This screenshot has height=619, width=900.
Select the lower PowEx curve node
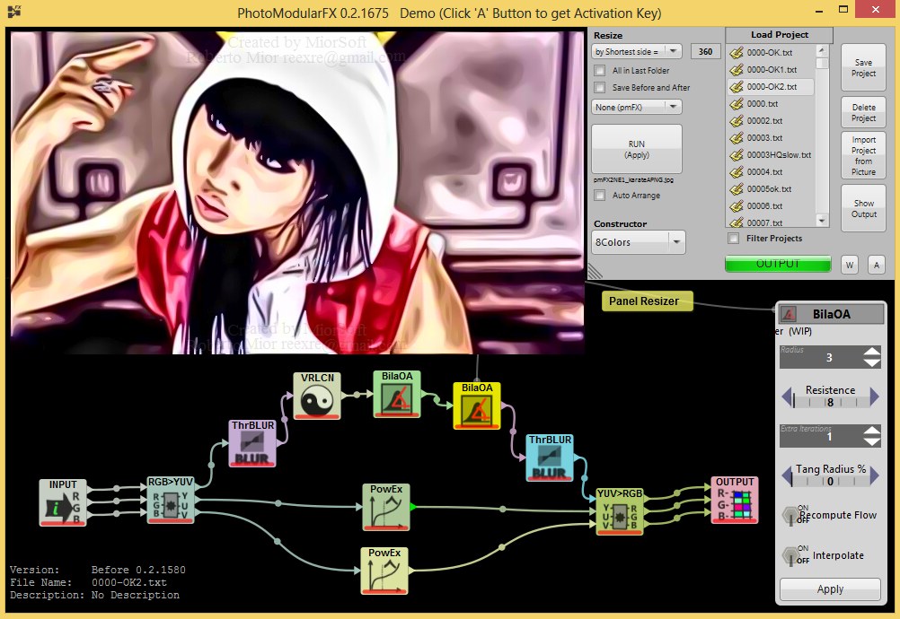384,571
